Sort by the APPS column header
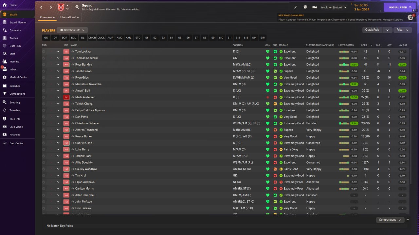This screenshot has width=419, height=235. coord(364,45)
